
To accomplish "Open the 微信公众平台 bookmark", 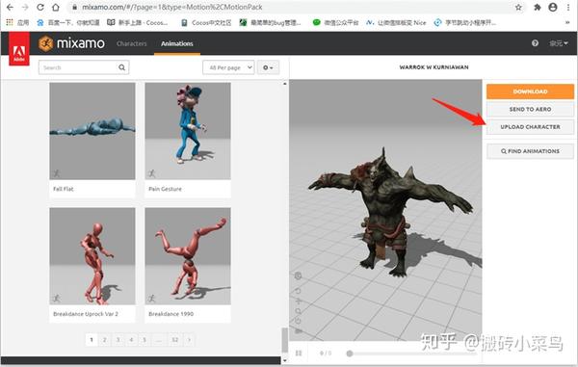I will 335,22.
